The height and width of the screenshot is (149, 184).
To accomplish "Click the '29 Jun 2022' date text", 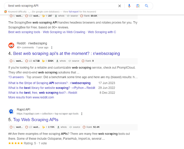I will click(107, 88).
